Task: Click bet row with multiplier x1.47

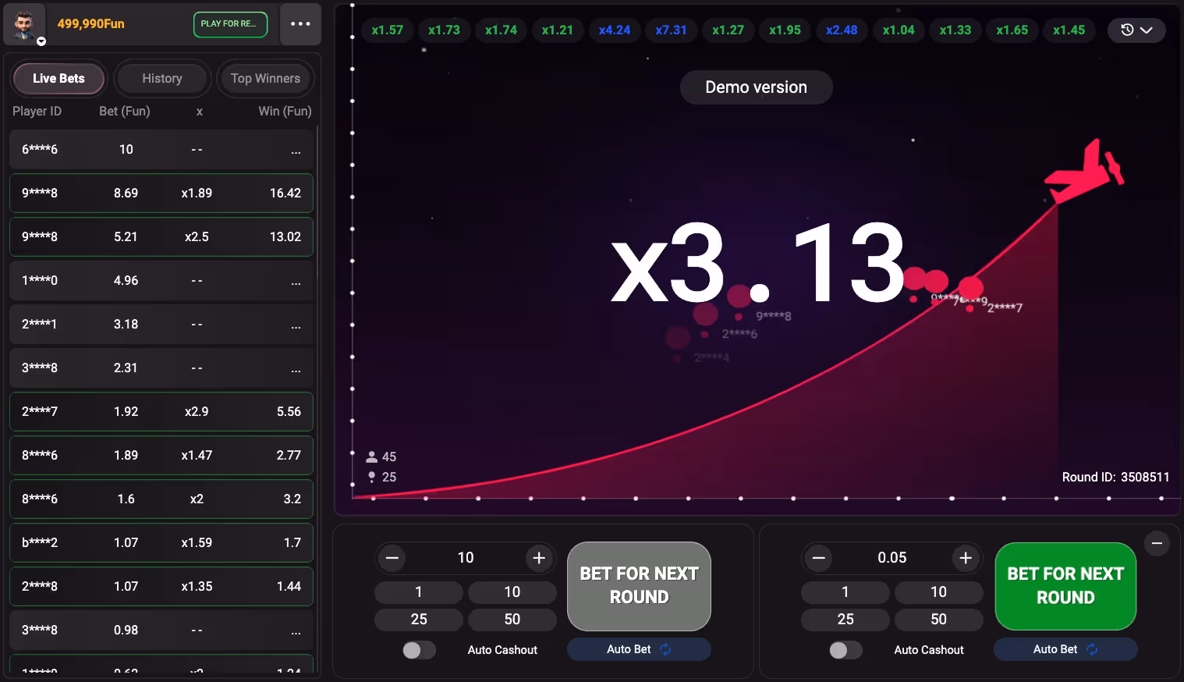Action: point(161,456)
